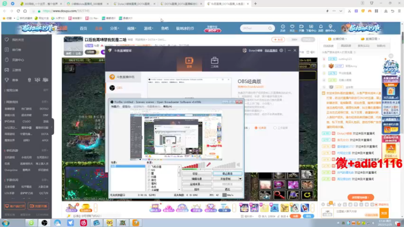Uncheck the 排行 source in OBS
This screenshot has width=404, height=227.
pos(149,180)
